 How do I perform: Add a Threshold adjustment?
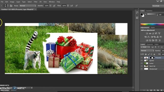(x=153, y=40)
